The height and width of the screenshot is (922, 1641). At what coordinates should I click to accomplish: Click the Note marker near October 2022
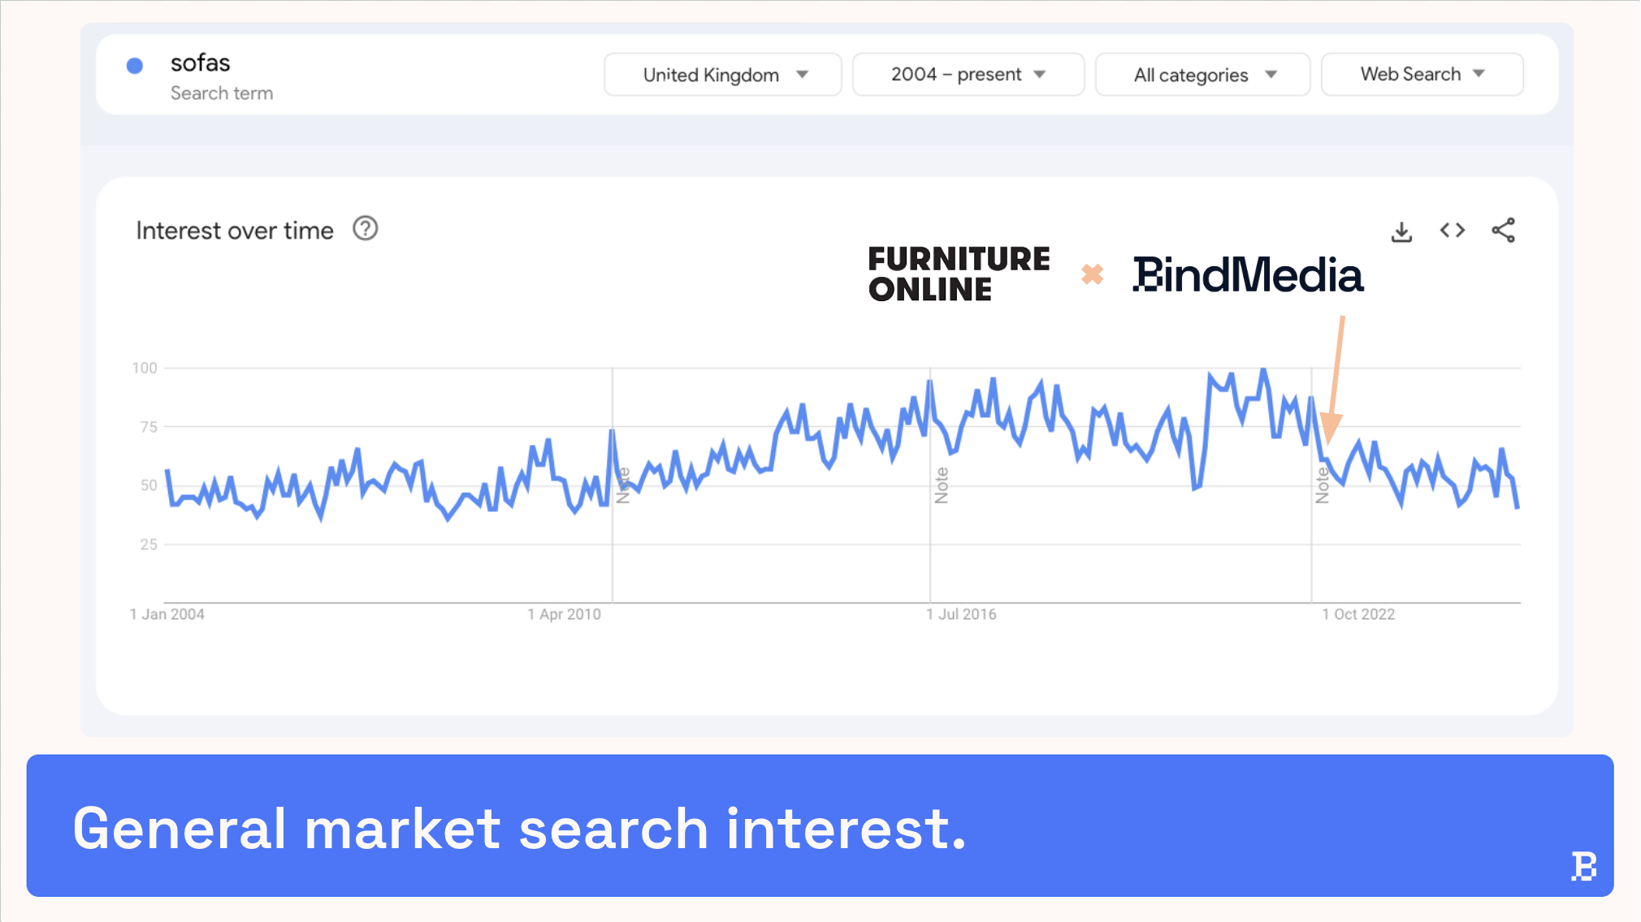1323,485
